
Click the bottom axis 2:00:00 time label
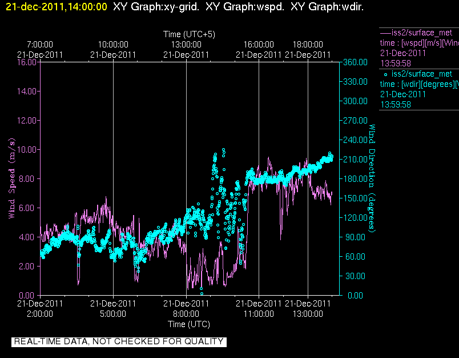coord(40,314)
